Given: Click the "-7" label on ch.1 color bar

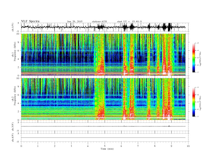Looking at the screenshot, I should tap(198, 72).
